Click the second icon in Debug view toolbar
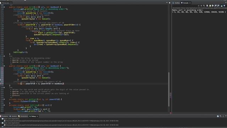This screenshot has width=227, height=128. [221, 116]
